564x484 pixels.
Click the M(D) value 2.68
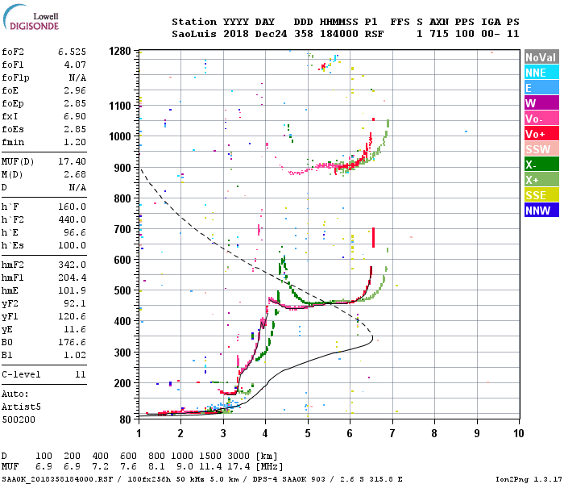(75, 174)
